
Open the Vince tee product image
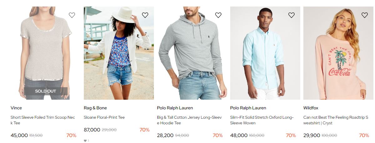pos(45,53)
